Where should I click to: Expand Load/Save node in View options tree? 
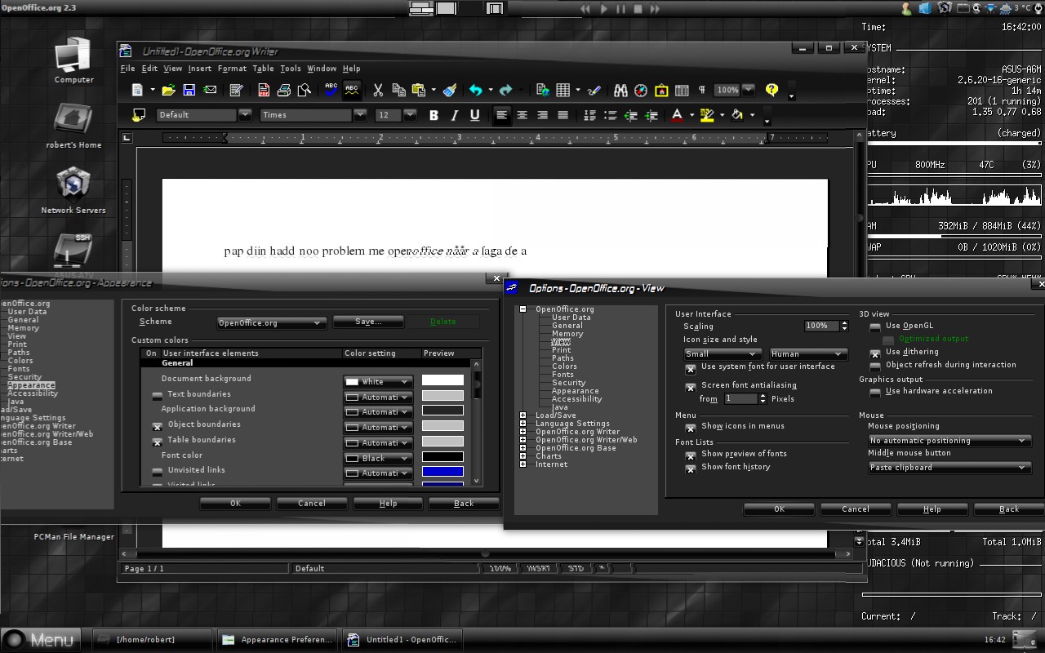pos(522,415)
